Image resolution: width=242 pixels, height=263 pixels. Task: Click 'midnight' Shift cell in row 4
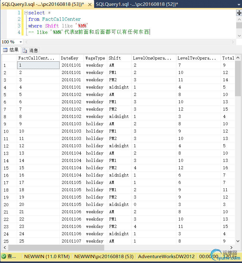tap(119, 87)
